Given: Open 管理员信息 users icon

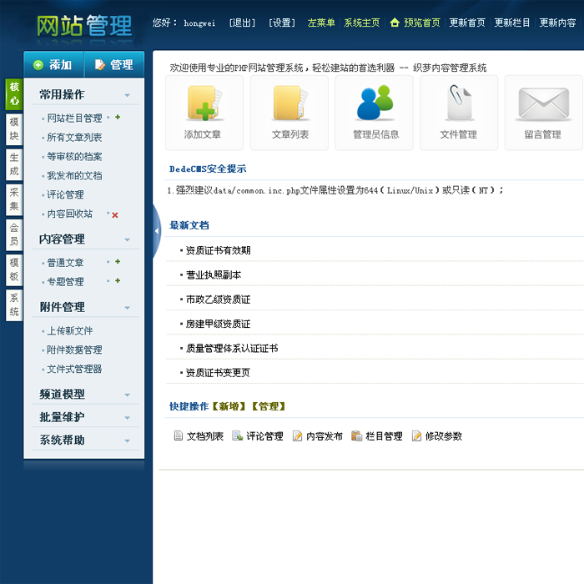Looking at the screenshot, I should click(375, 103).
